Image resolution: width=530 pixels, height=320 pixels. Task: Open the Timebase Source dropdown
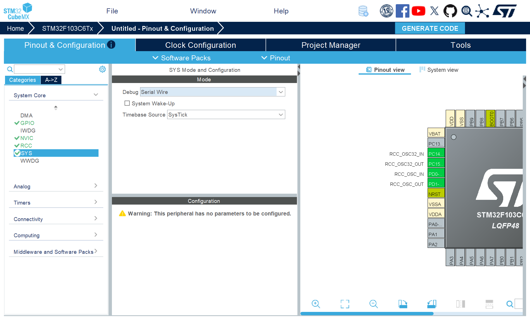pos(226,115)
